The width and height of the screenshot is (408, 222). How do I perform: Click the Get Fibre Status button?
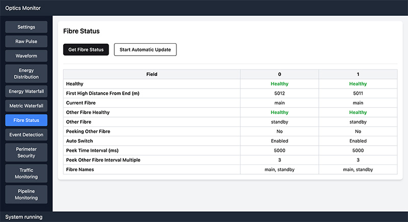tap(86, 49)
